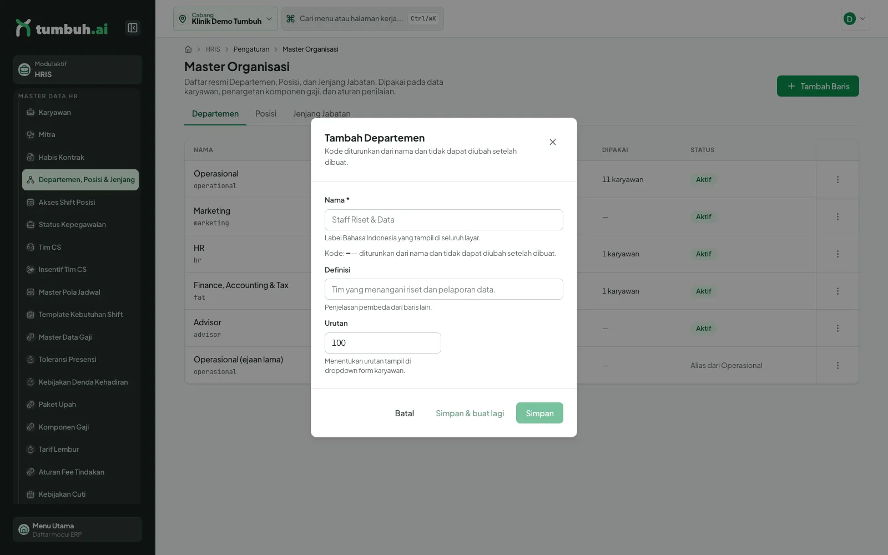Viewport: 888px width, 555px height.
Task: Open the user avatar D menu
Action: coord(855,19)
